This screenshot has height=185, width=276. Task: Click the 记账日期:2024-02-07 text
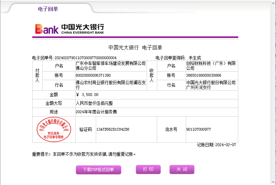click(216, 145)
